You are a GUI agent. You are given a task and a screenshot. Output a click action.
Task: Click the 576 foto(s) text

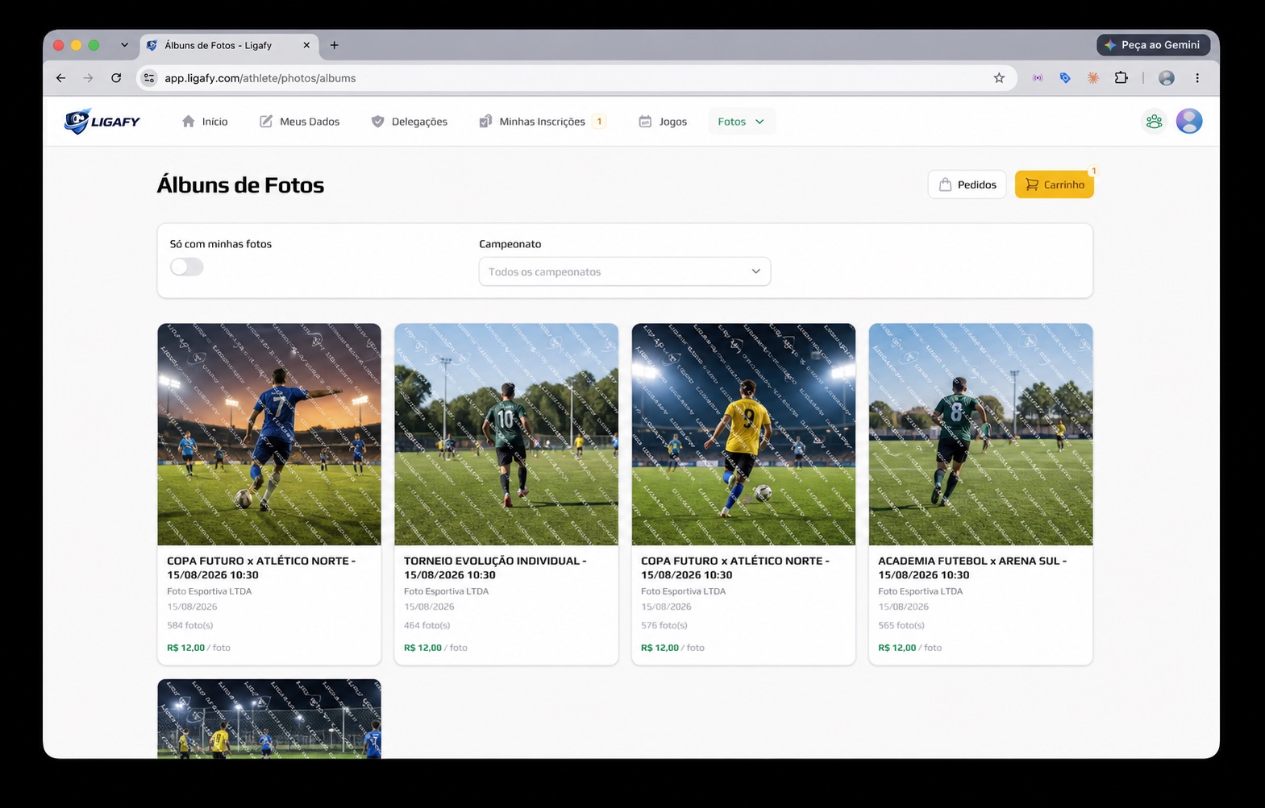(664, 625)
